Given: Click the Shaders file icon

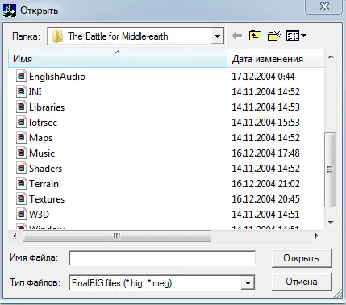Looking at the screenshot, I should [x=22, y=168].
